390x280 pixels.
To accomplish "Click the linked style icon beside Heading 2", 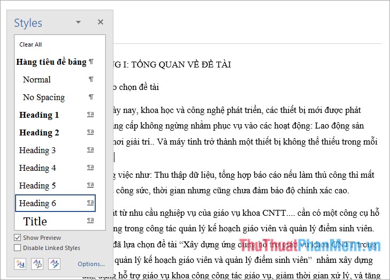I will point(90,132).
